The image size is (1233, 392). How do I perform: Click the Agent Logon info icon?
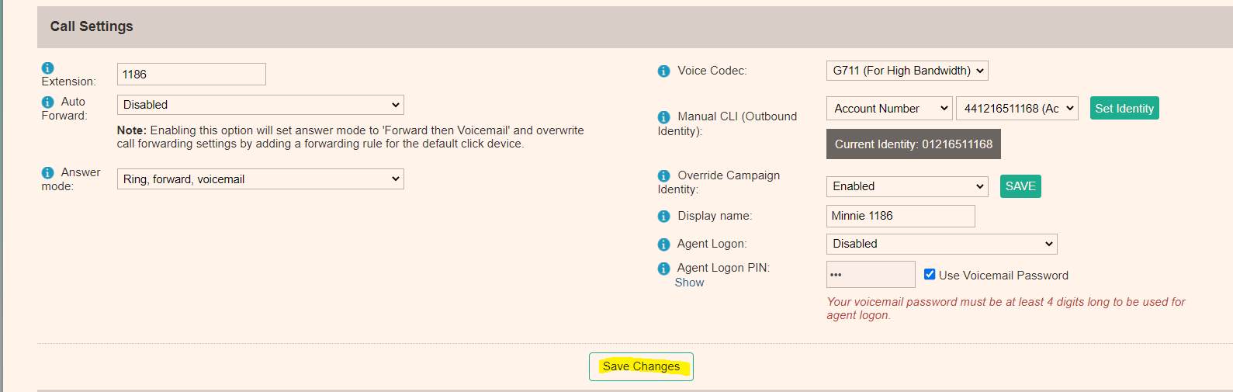tap(663, 245)
